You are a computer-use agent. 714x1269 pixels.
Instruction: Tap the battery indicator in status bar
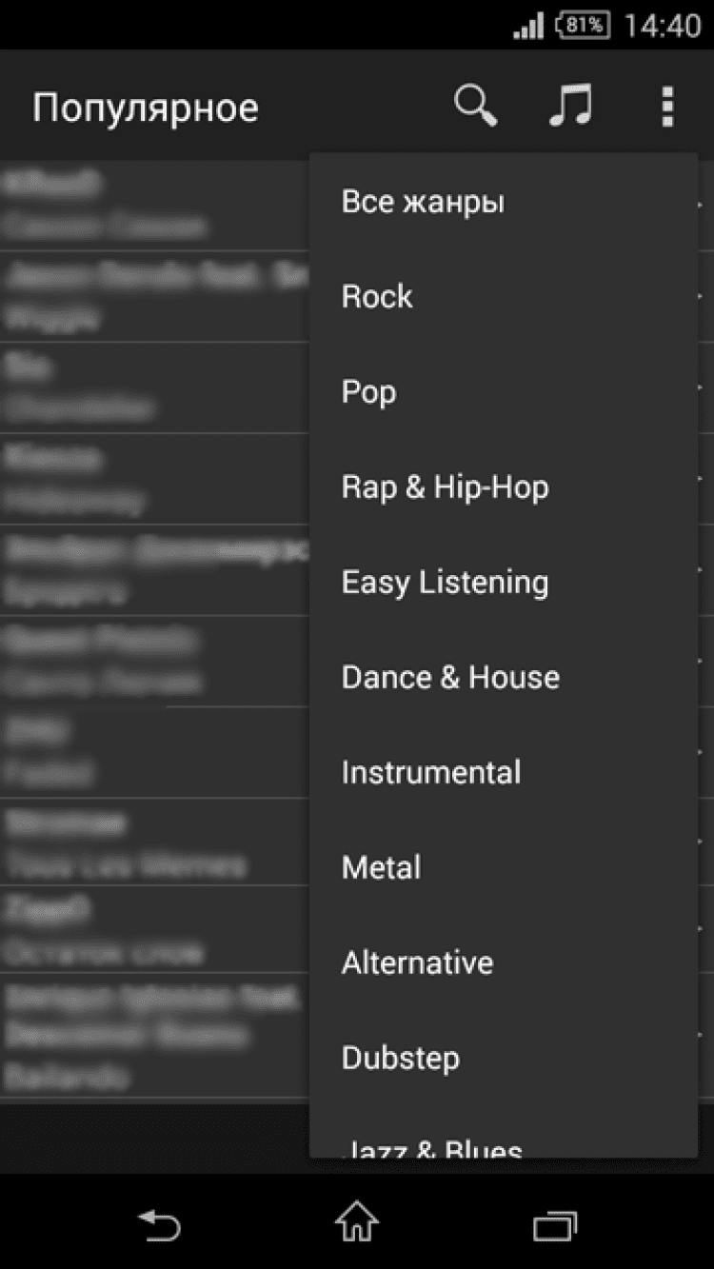583,26
